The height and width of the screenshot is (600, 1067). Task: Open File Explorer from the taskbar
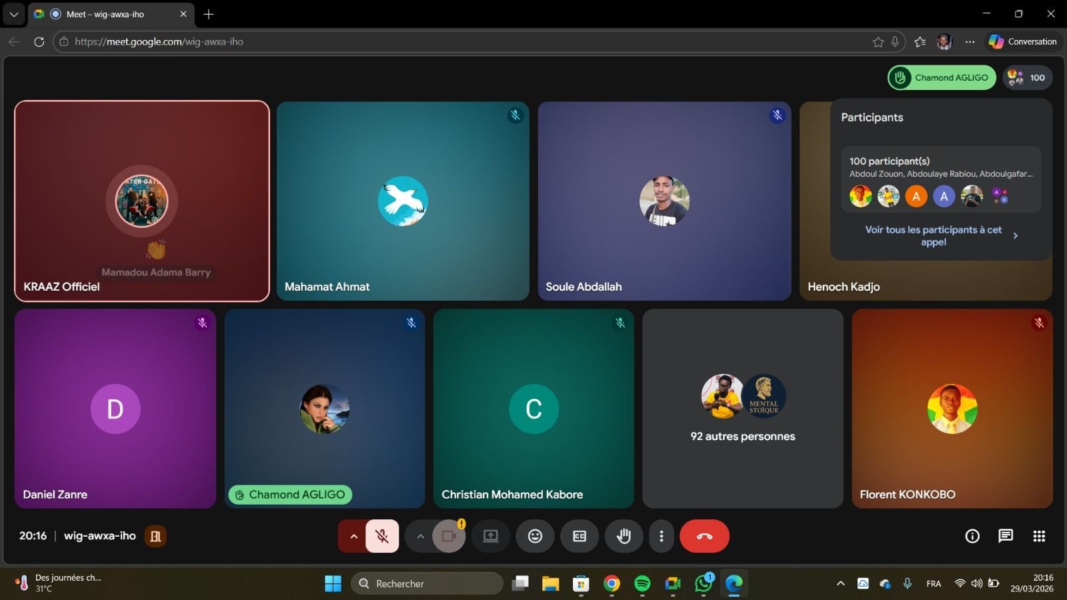click(x=550, y=583)
